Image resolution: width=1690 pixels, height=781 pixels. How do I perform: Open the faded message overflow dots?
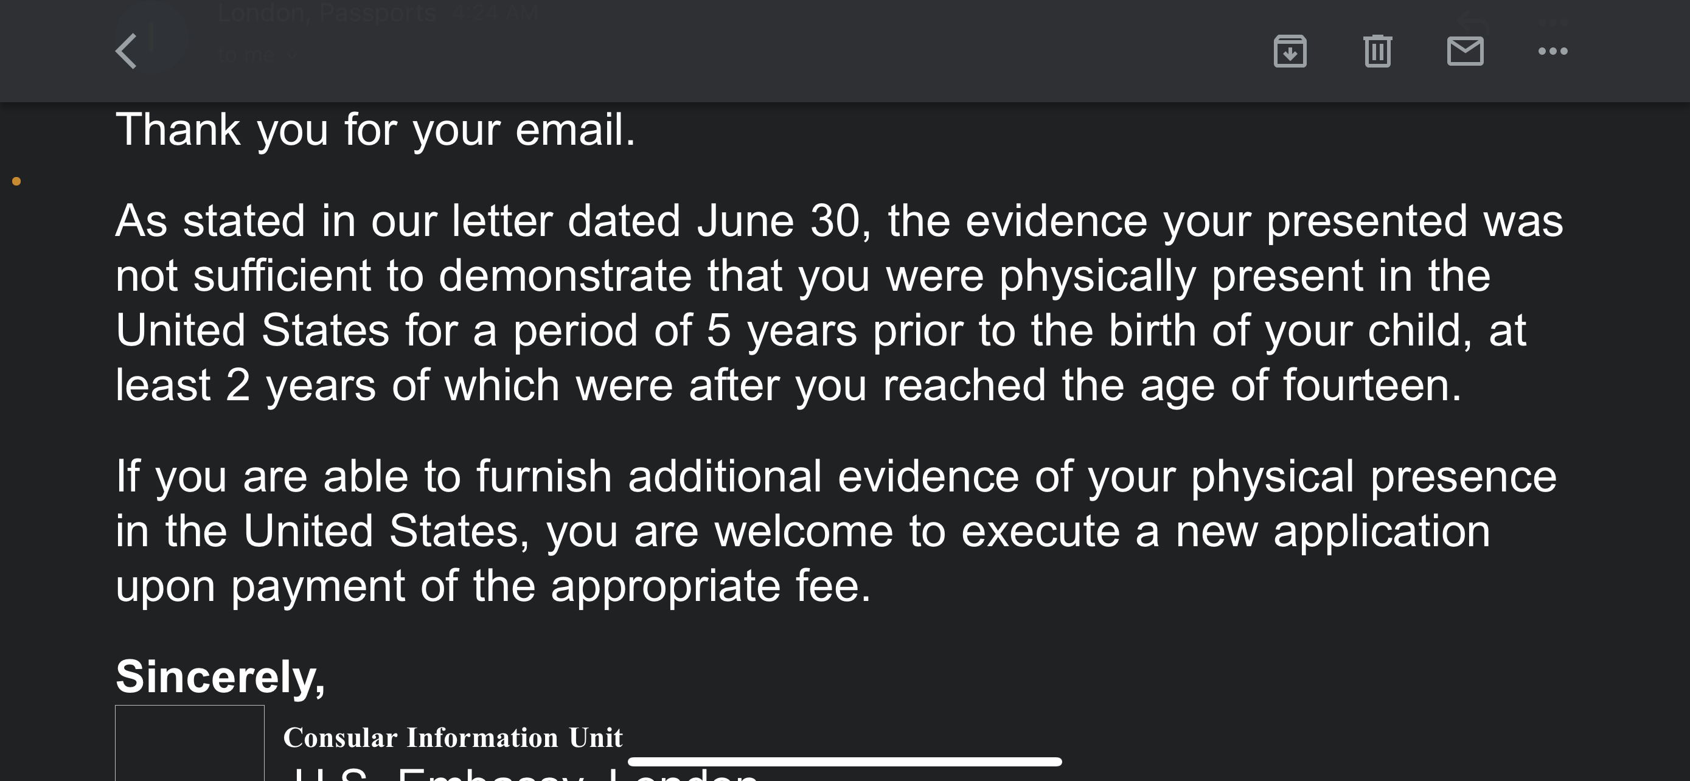(x=1553, y=22)
